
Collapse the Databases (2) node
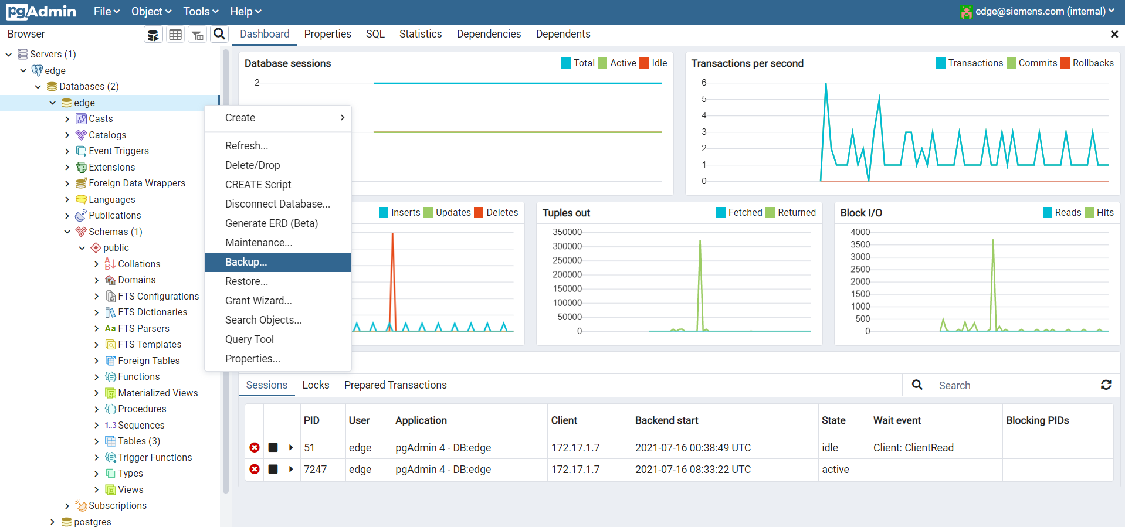click(x=38, y=87)
